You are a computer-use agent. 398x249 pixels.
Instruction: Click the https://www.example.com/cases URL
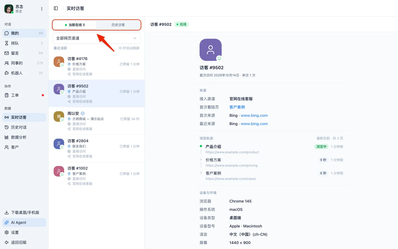(x=231, y=179)
